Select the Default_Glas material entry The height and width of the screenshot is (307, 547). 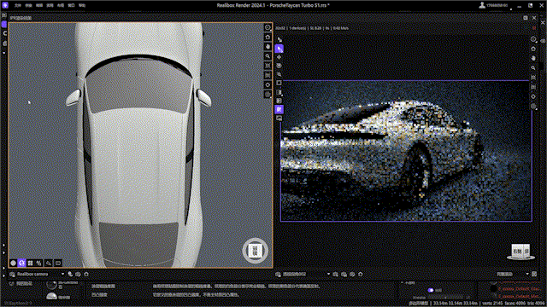520,289
